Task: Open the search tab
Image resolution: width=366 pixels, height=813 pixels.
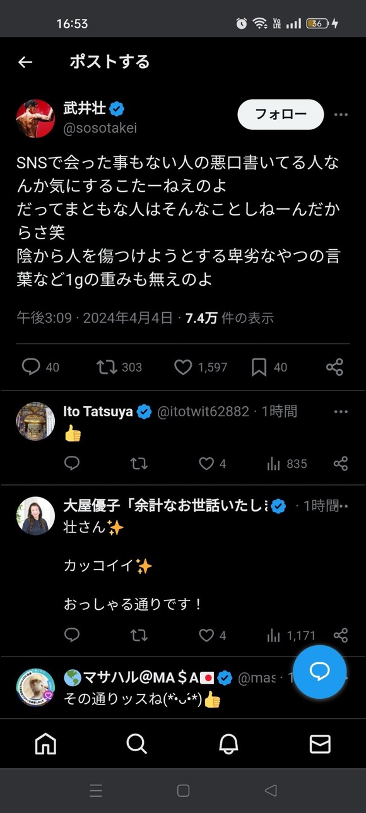Action: [x=137, y=744]
